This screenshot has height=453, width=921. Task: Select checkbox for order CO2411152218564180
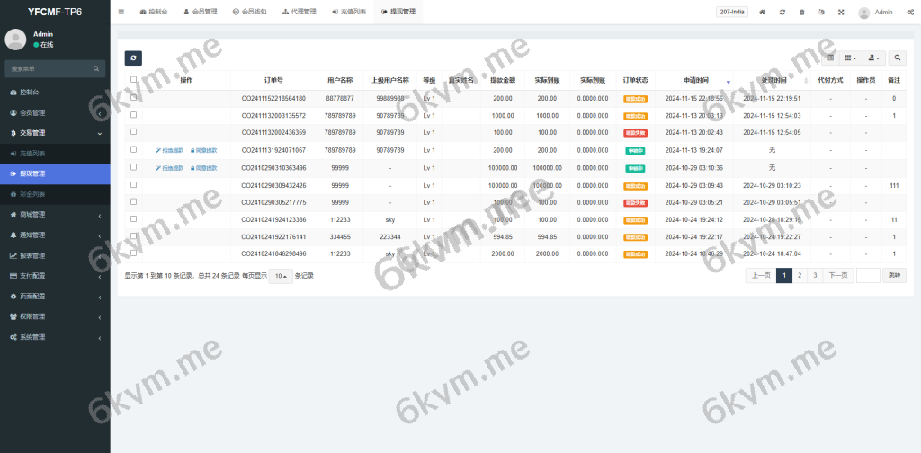[134, 98]
